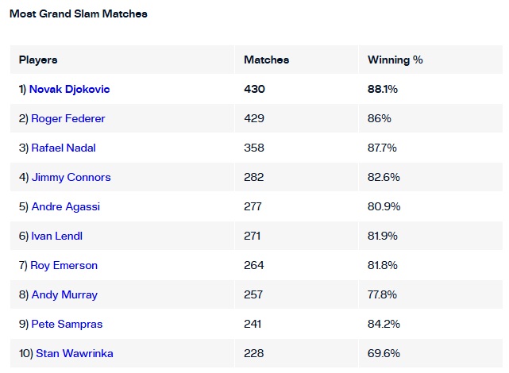
Task: Visit the Andy Murray player link
Action: click(x=64, y=295)
